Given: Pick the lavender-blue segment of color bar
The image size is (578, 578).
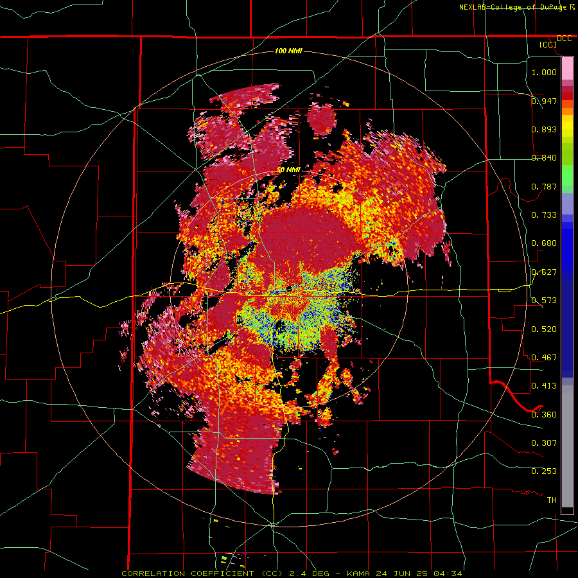Looking at the screenshot, I should [567, 204].
